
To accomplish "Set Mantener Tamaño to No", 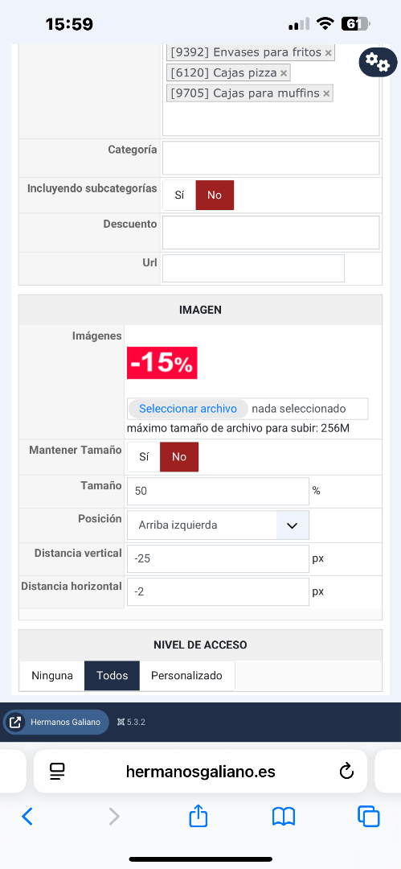I will pos(179,457).
